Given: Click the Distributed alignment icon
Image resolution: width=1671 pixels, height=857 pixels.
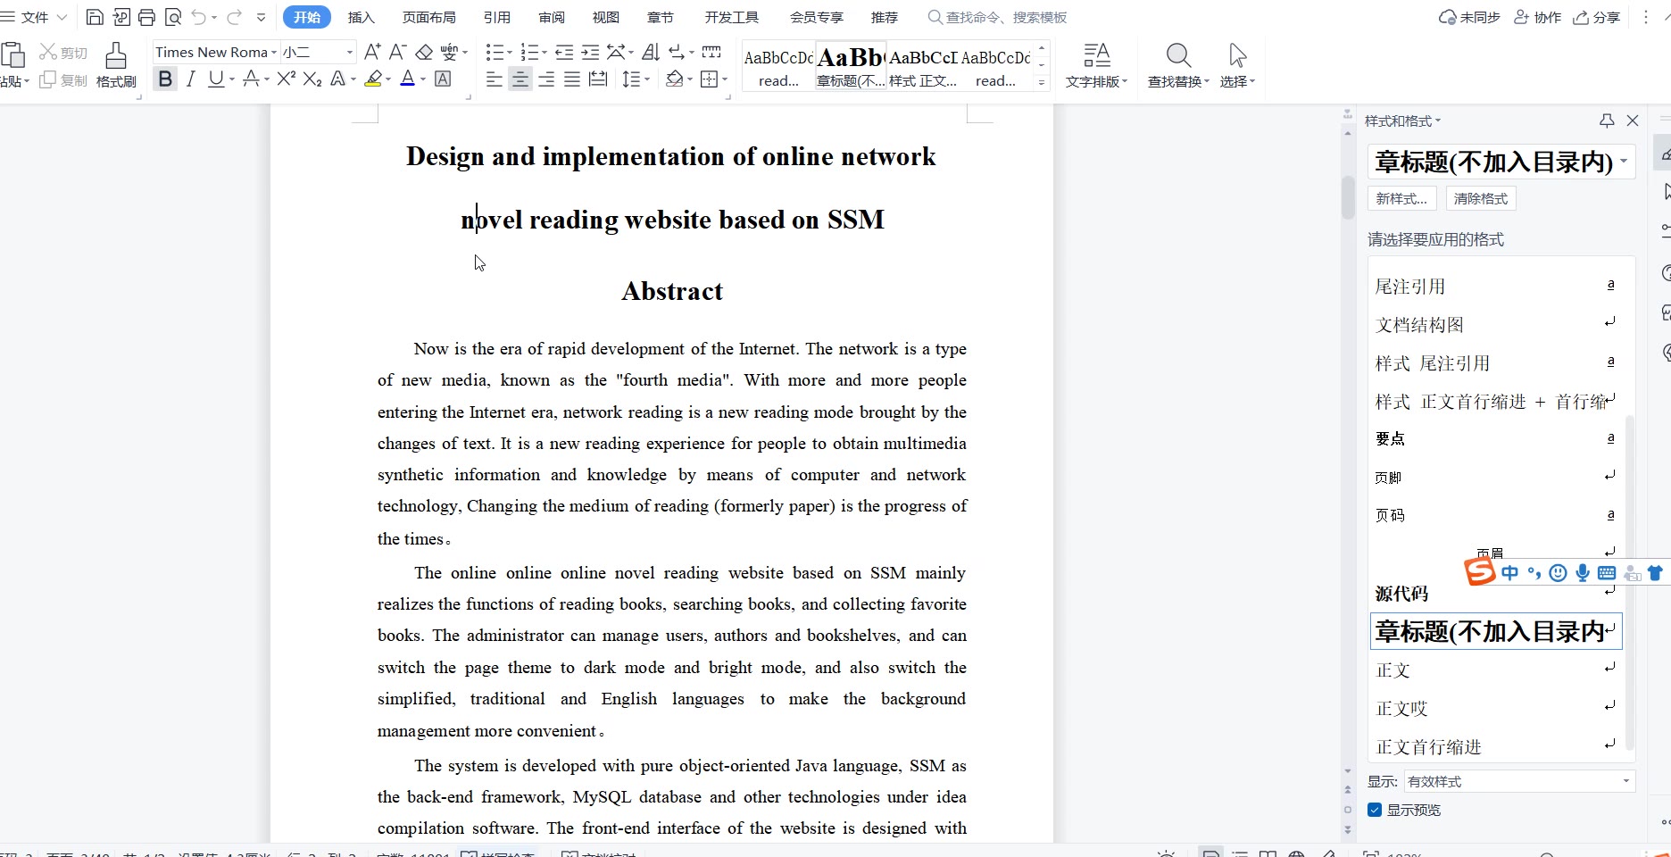Looking at the screenshot, I should 598,79.
